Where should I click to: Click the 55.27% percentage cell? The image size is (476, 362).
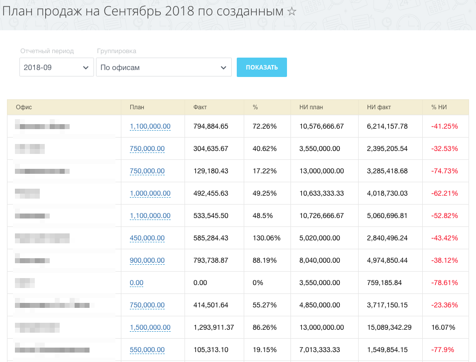(x=265, y=305)
